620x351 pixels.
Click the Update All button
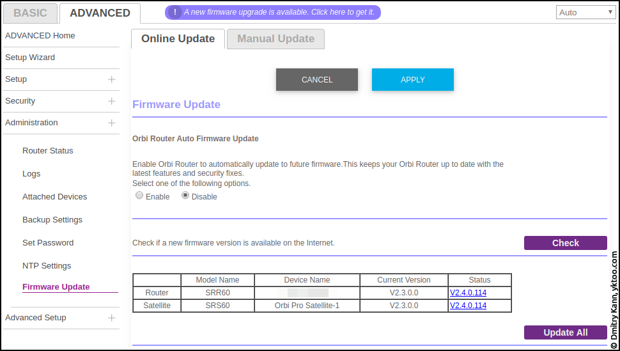point(566,332)
